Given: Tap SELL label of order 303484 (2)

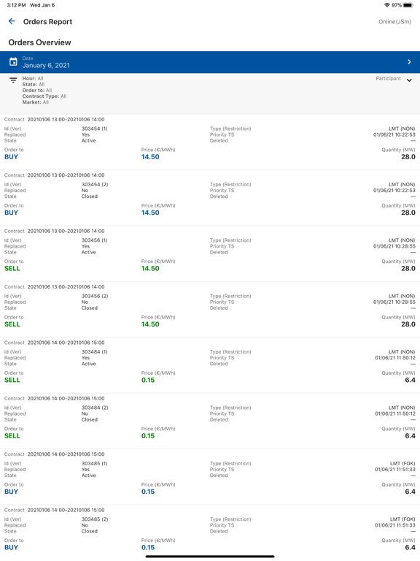Looking at the screenshot, I should tap(12, 436).
